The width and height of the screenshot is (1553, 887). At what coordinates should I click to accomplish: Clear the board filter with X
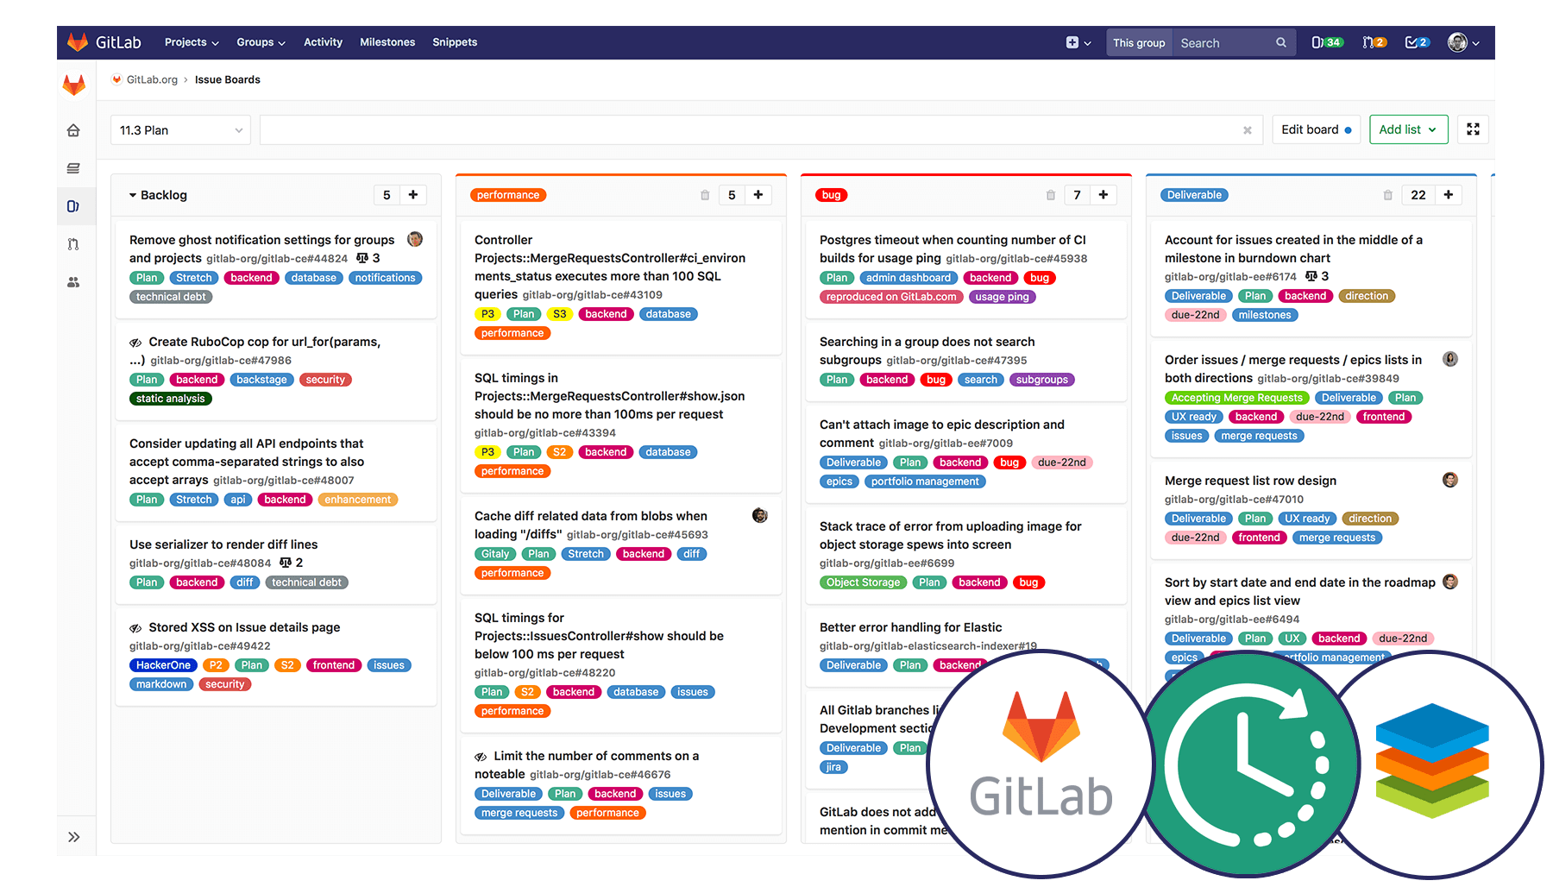1247,130
